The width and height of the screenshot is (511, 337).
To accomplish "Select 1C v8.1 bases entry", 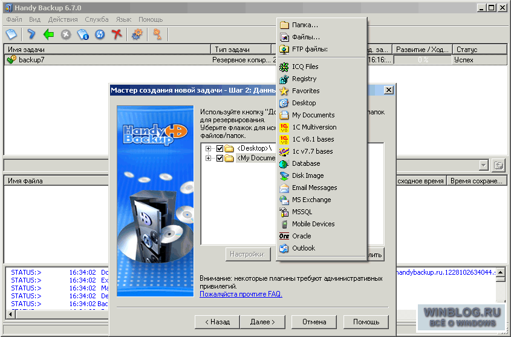I will pos(321,139).
